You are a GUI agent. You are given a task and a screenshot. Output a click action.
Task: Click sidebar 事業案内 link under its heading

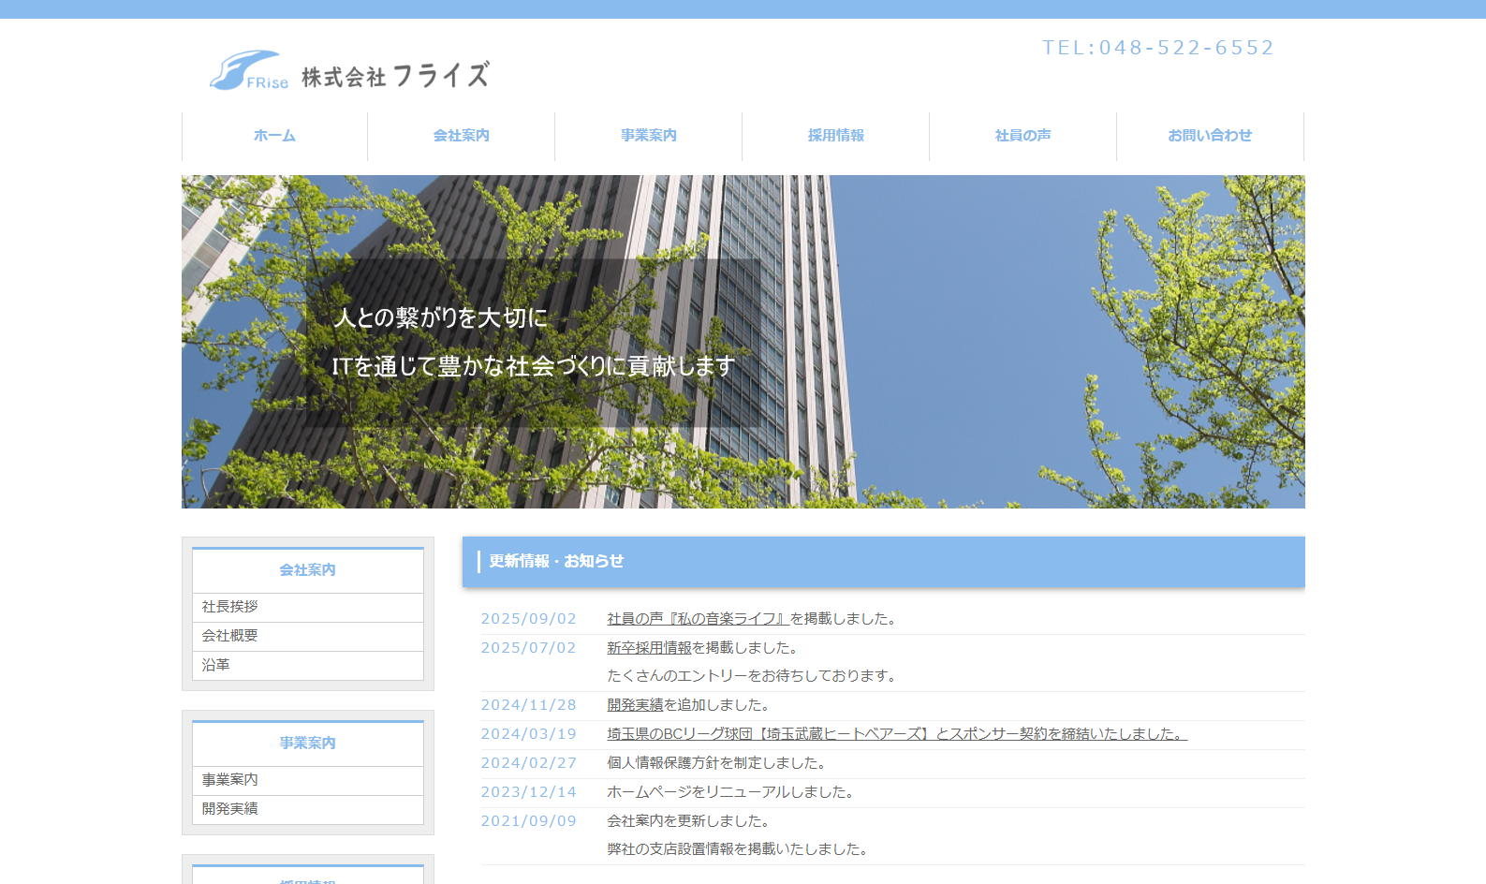[x=230, y=780]
